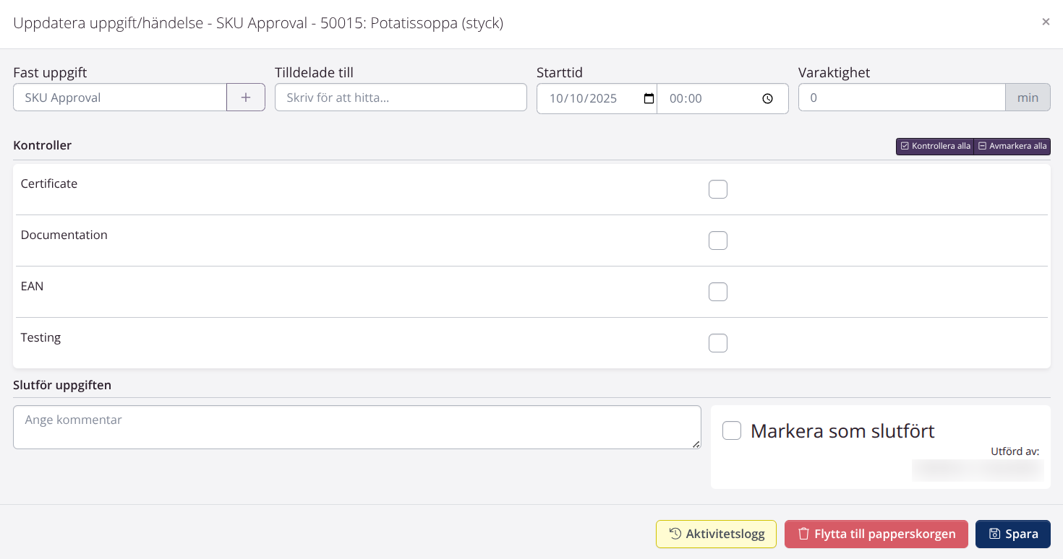
Task: Open the Aktivitetslogg history log
Action: (x=715, y=534)
